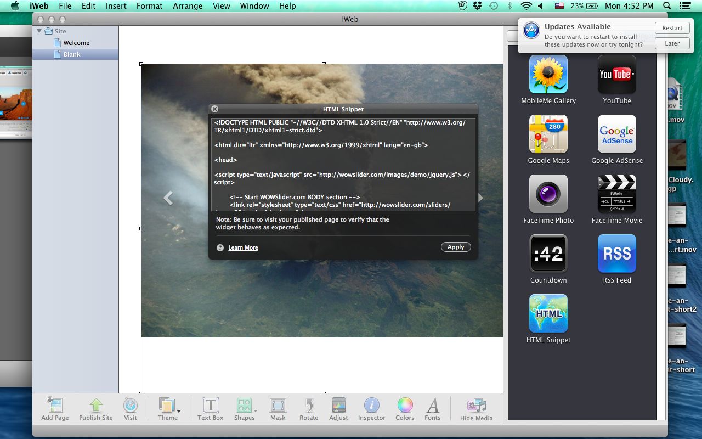The height and width of the screenshot is (439, 702).
Task: Select the FaceTime Photo widget
Action: point(548,194)
